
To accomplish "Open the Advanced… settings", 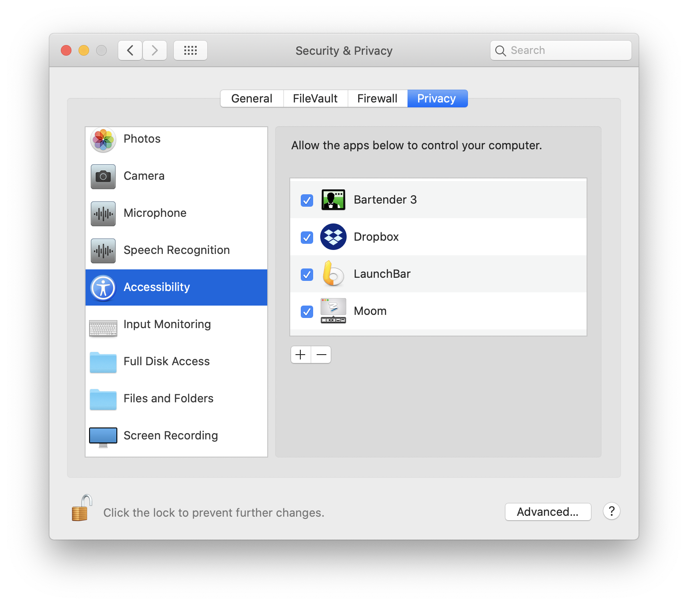I will tap(548, 512).
